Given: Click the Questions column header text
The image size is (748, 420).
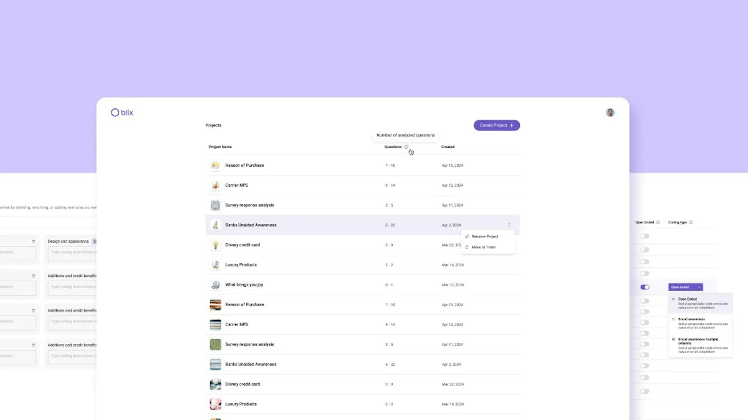Looking at the screenshot, I should [393, 147].
